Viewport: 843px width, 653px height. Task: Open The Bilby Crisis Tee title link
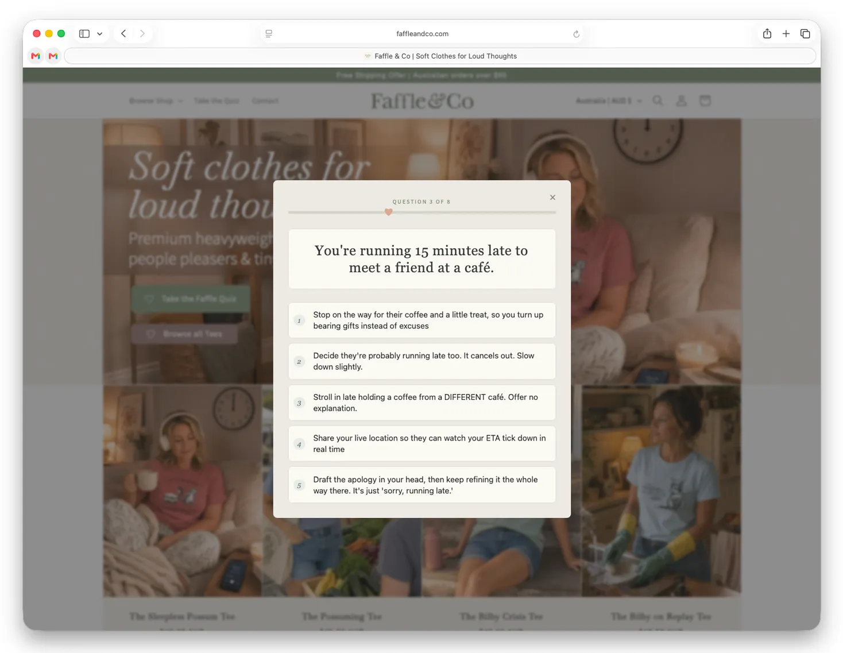click(501, 617)
